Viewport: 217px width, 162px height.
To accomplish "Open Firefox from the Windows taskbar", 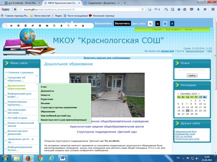I will 28,158.
